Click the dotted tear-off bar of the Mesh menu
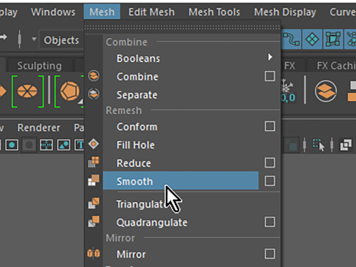This screenshot has height=267, width=356. pyautogui.click(x=182, y=27)
